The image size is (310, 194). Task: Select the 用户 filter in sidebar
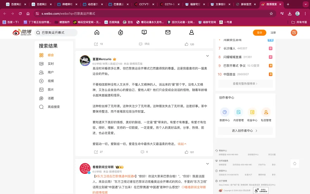coord(51,72)
